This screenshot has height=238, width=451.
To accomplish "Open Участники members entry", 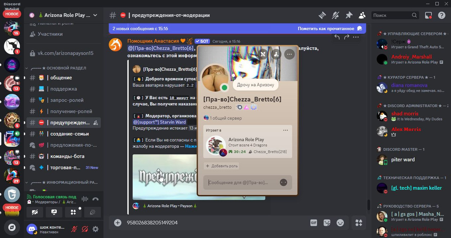I will pyautogui.click(x=50, y=34).
